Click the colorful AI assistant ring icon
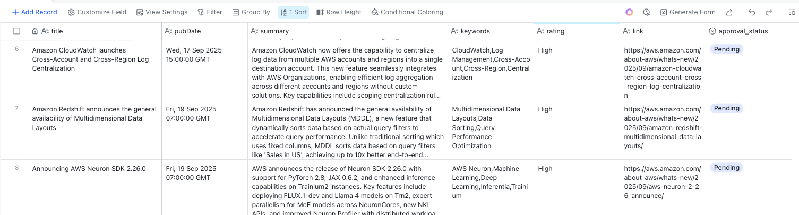 tap(629, 12)
